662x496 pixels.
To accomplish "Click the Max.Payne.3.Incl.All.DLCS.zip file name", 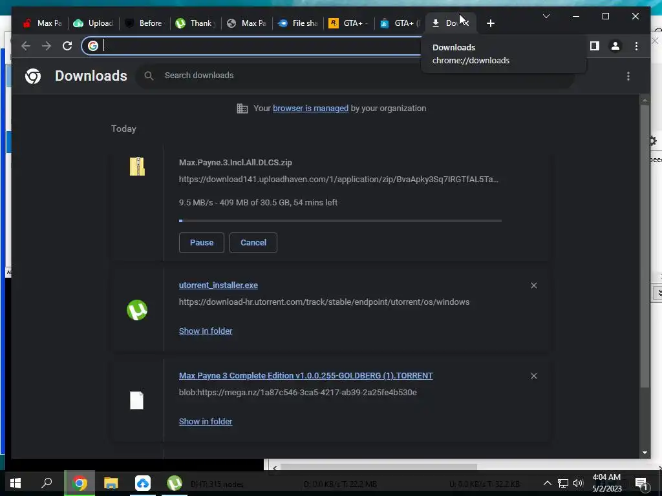I will click(x=235, y=162).
